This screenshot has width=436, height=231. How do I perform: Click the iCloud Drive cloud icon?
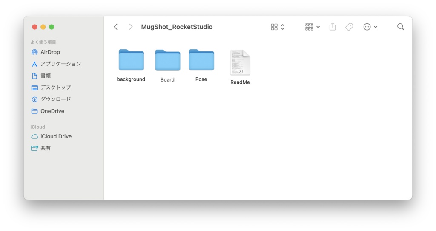[34, 136]
